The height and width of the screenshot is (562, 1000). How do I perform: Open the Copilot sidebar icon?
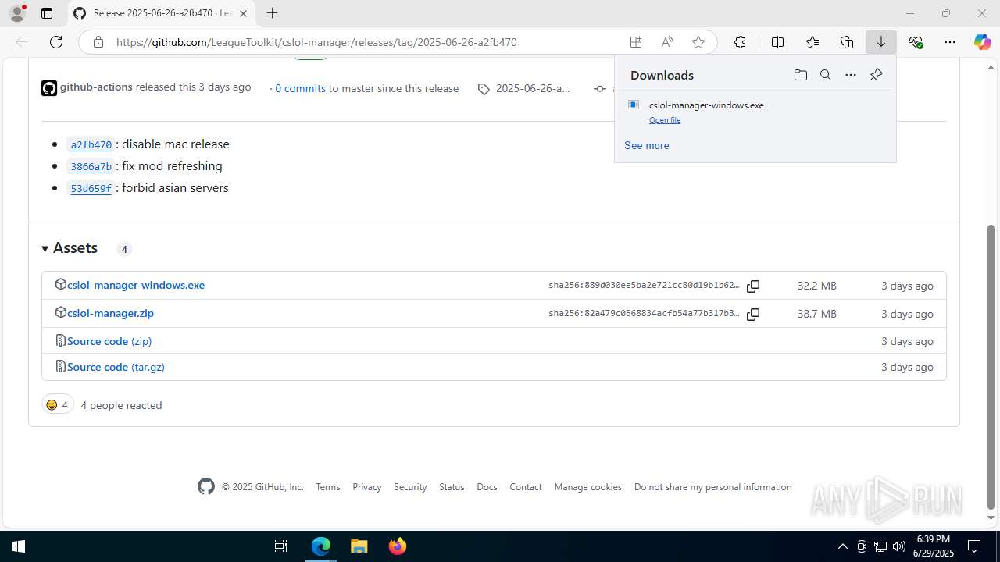[x=982, y=42]
